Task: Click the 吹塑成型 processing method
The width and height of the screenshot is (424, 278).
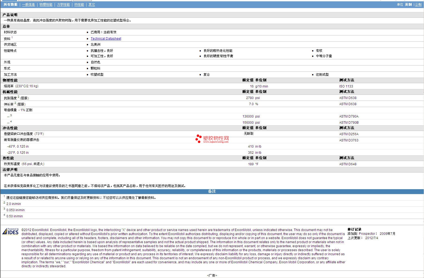Action: (97, 75)
